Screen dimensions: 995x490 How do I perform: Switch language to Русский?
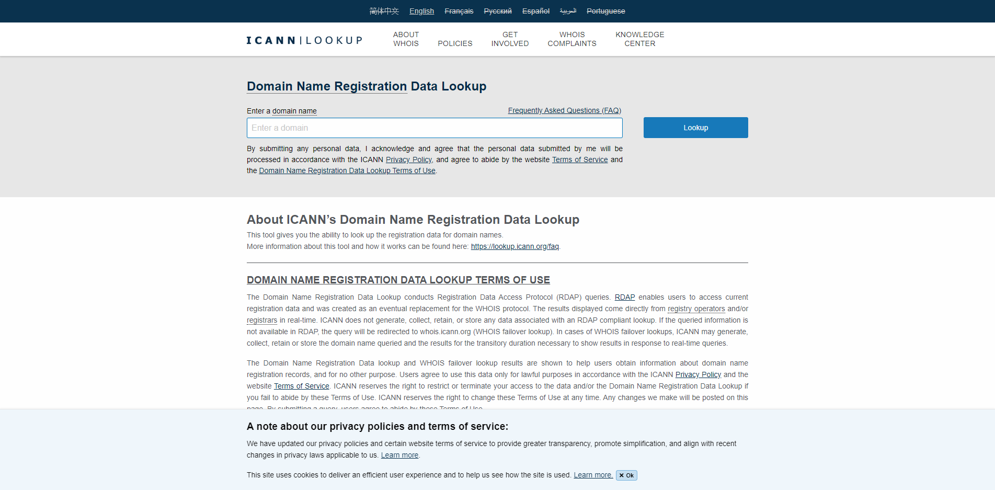point(497,11)
